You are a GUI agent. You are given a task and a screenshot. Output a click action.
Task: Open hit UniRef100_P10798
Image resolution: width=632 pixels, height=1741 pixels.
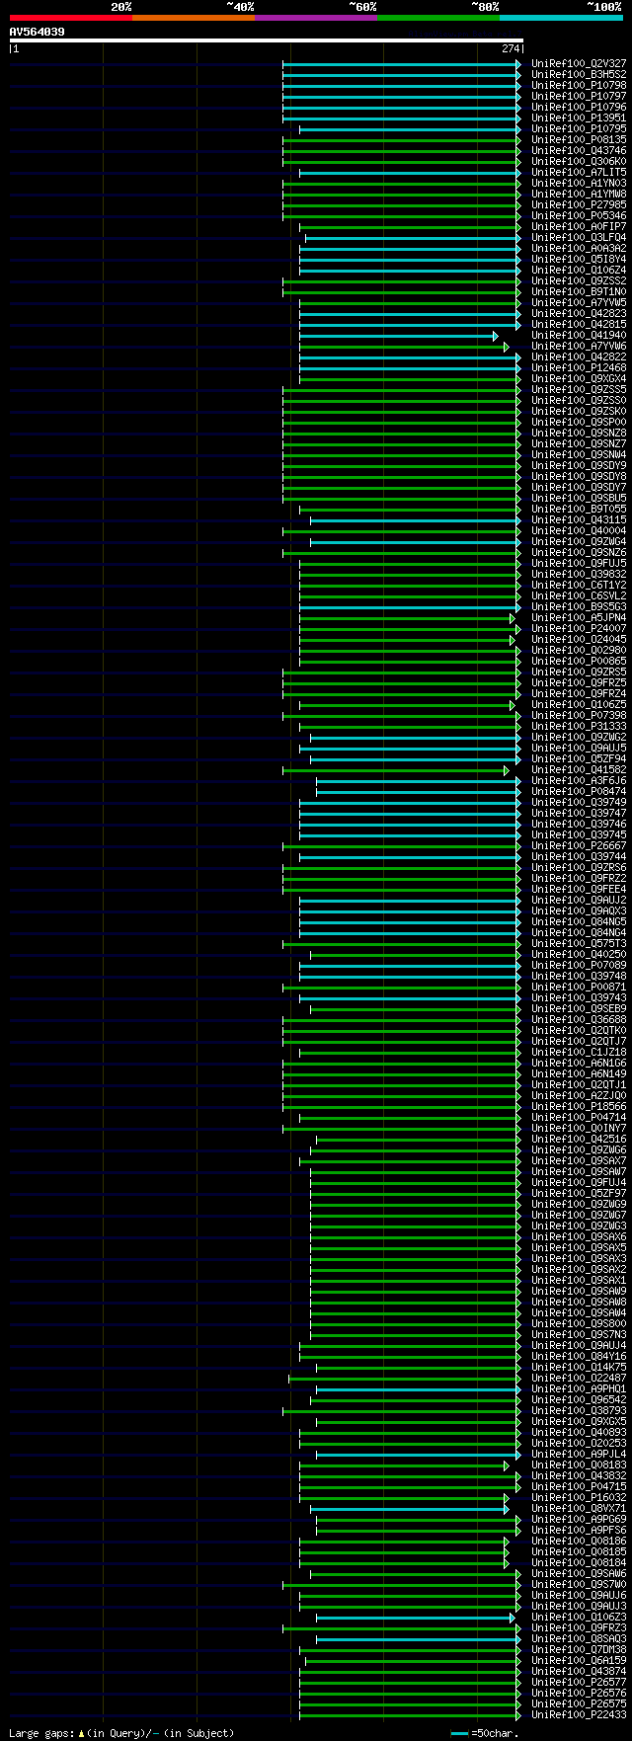coord(579,86)
